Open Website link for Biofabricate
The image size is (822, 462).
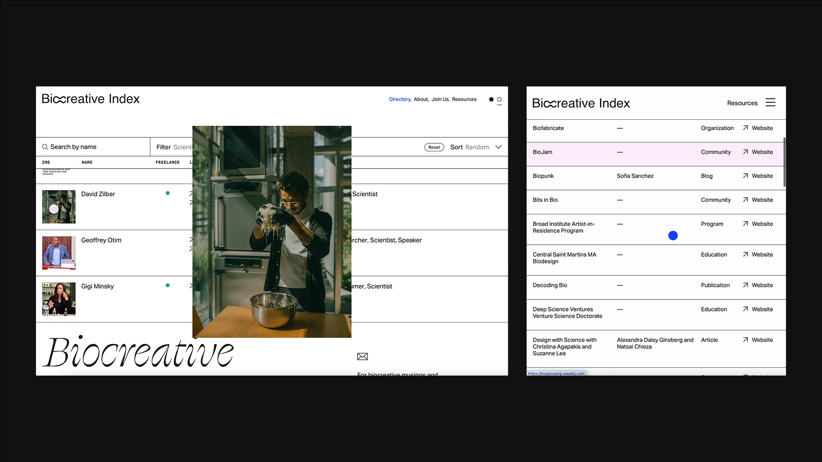[x=762, y=128]
